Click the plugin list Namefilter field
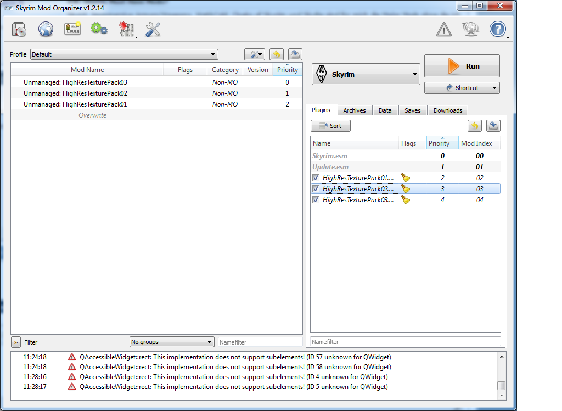Viewport: 562px width, 411px height. click(x=406, y=342)
